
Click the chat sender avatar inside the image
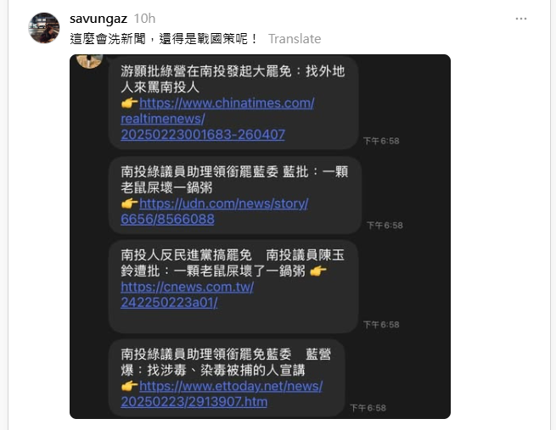pos(90,60)
